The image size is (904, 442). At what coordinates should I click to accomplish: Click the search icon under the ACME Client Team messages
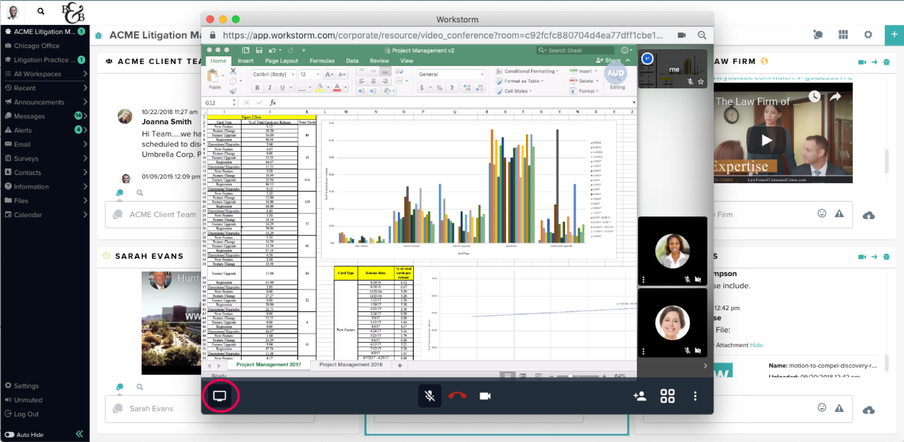[140, 193]
